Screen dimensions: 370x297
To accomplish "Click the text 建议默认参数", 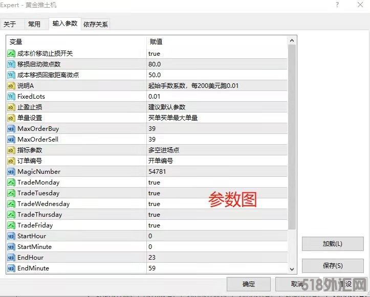I will pyautogui.click(x=167, y=107).
